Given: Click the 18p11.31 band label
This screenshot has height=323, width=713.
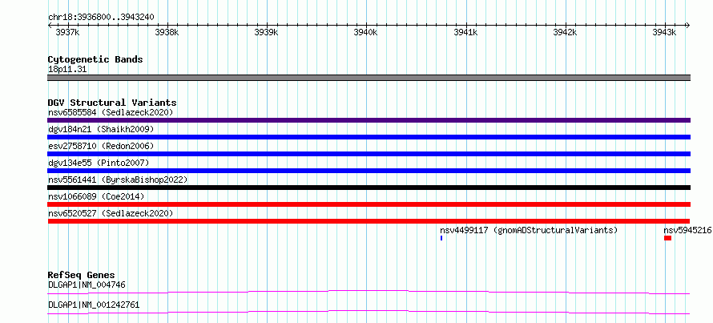Looking at the screenshot, I should coord(67,70).
